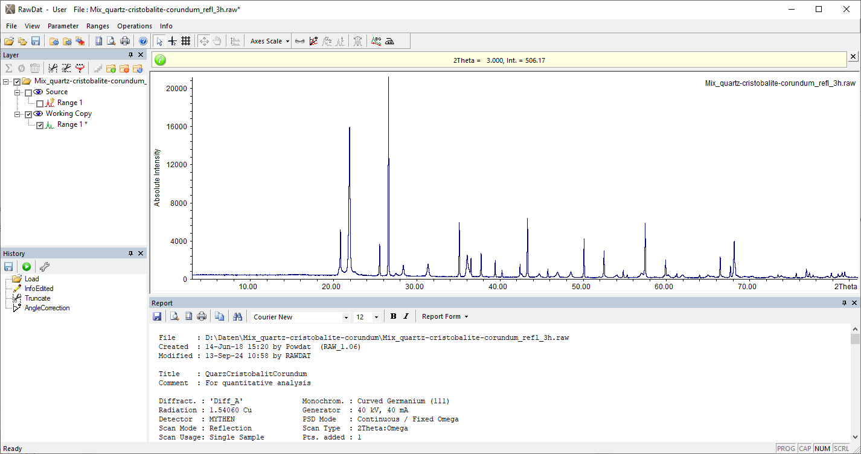
Task: Open the Operations menu
Action: [x=134, y=26]
